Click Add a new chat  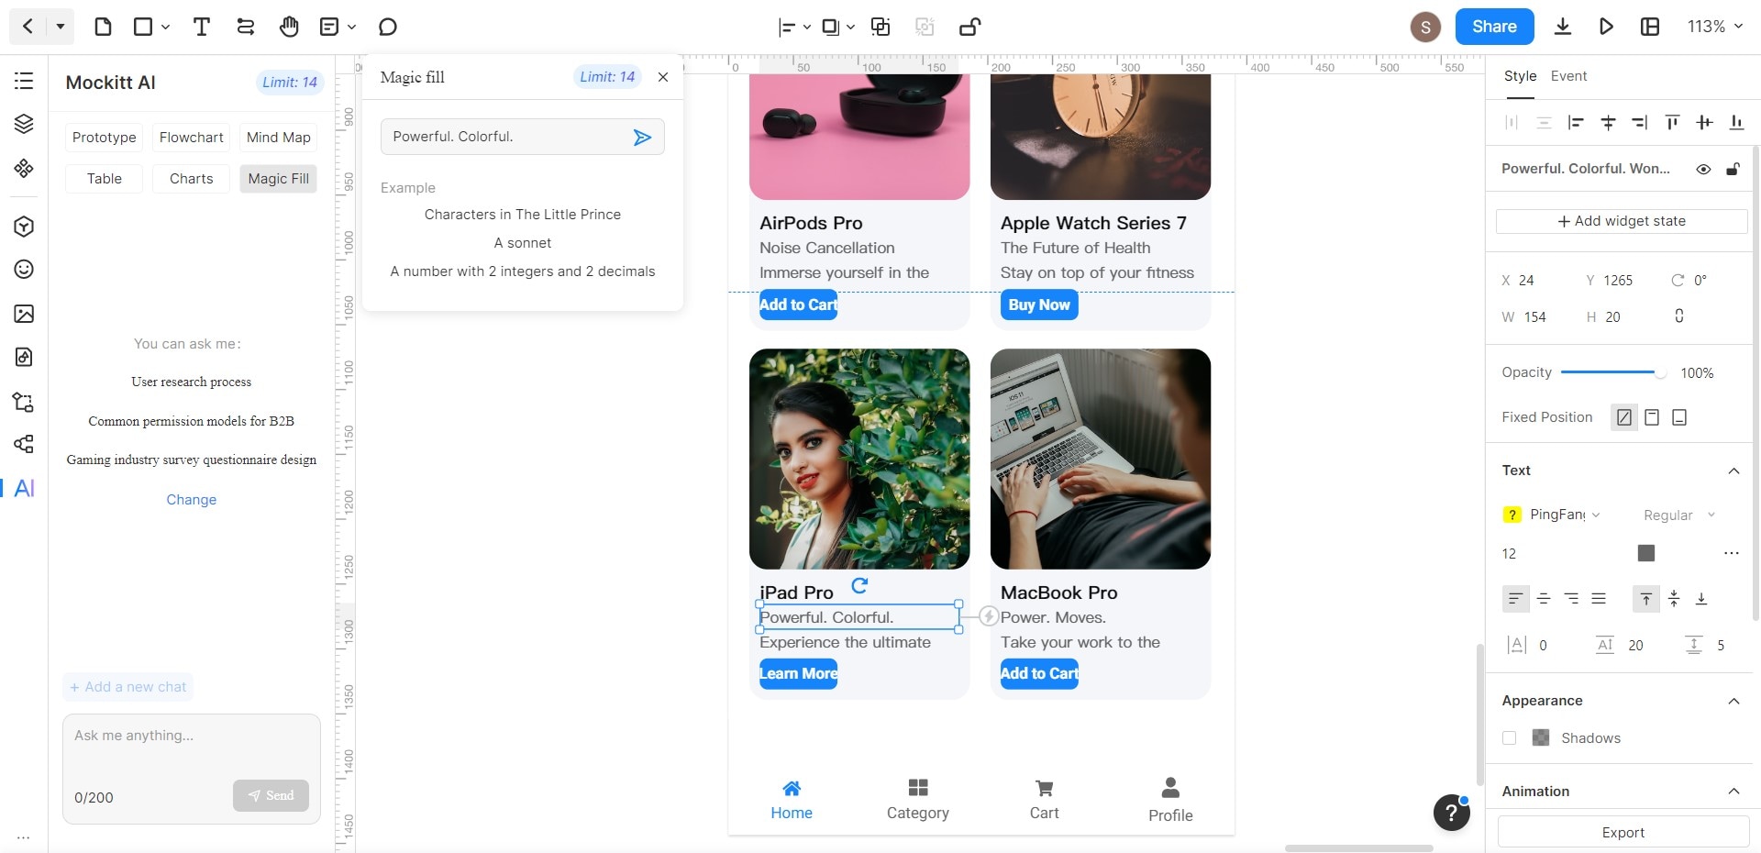pos(127,687)
